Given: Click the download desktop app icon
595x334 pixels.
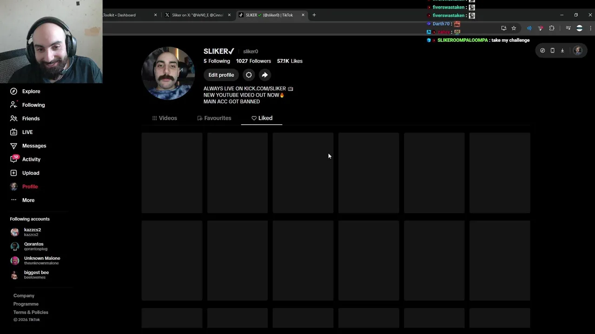Looking at the screenshot, I should pyautogui.click(x=562, y=51).
